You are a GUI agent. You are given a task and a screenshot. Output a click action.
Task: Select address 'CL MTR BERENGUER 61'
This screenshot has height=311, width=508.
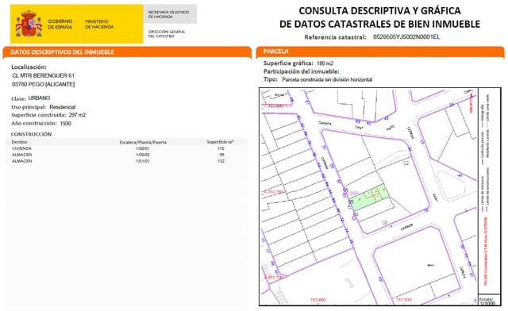pos(43,75)
